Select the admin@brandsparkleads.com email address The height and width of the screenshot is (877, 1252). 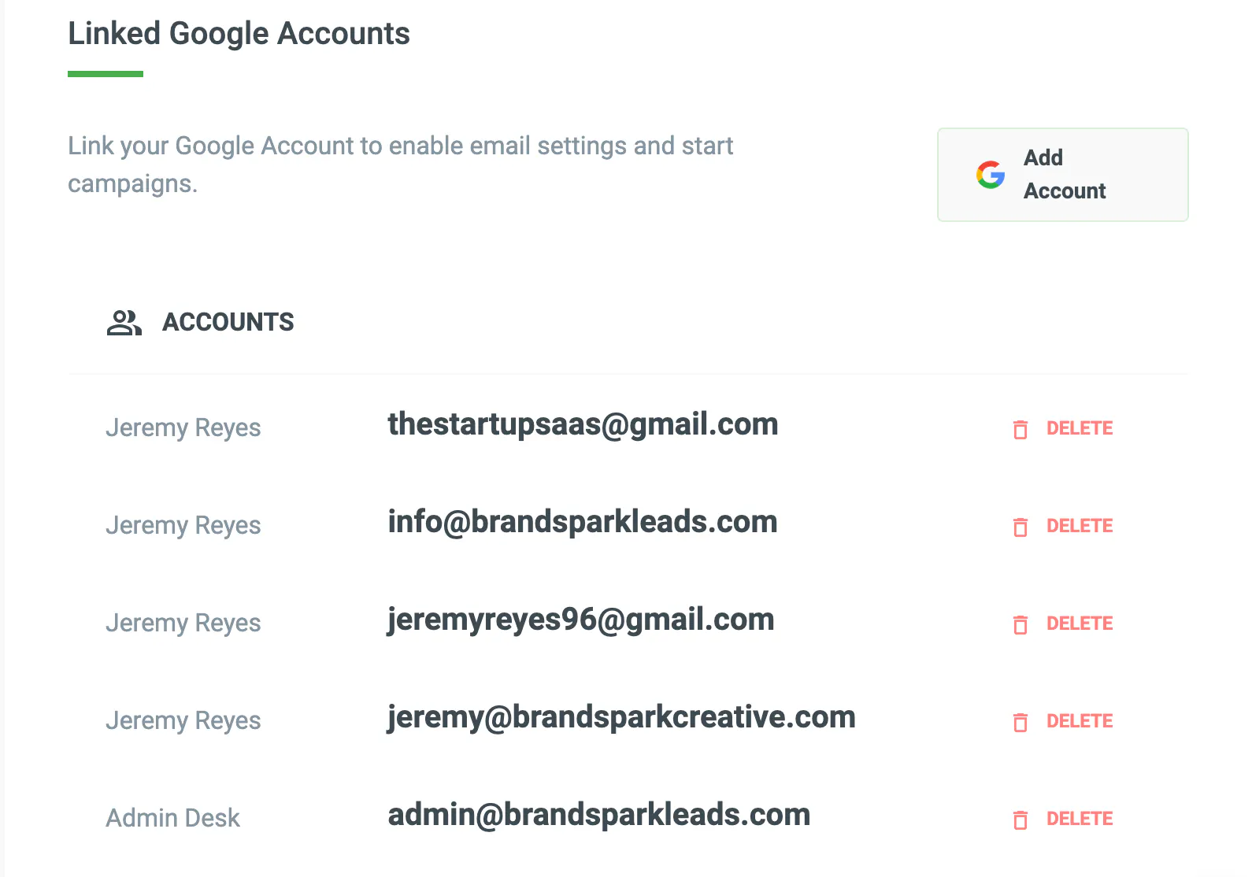(598, 816)
